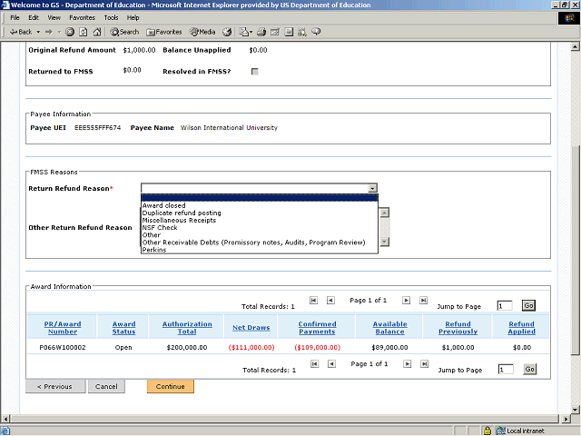The height and width of the screenshot is (436, 581).
Task: Sort by the Net Draws column link
Action: pyautogui.click(x=251, y=327)
